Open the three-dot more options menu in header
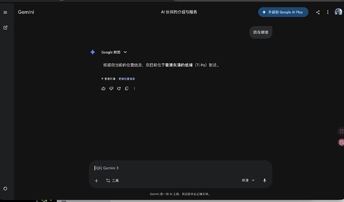The image size is (344, 202). (x=328, y=12)
